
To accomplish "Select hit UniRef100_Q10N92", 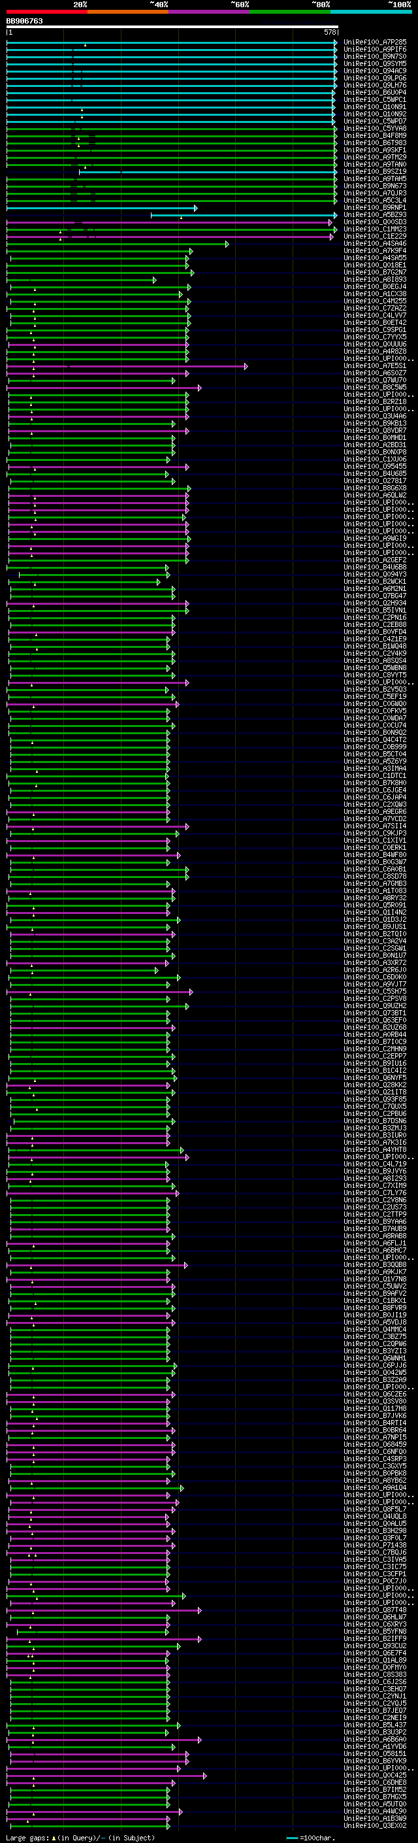I will (375, 114).
